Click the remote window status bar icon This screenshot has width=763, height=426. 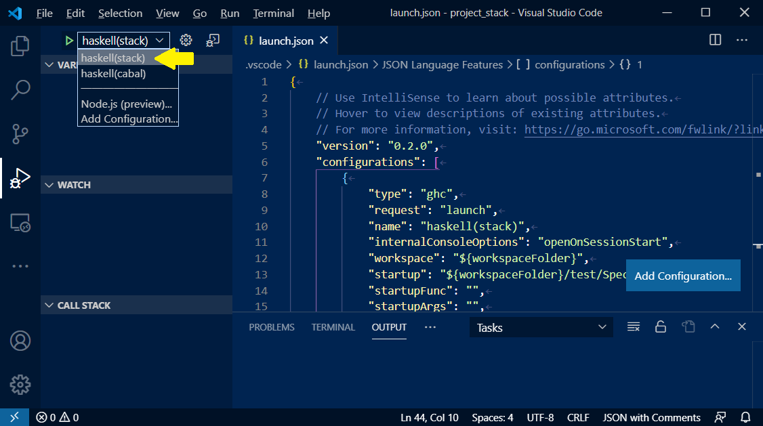pyautogui.click(x=15, y=417)
